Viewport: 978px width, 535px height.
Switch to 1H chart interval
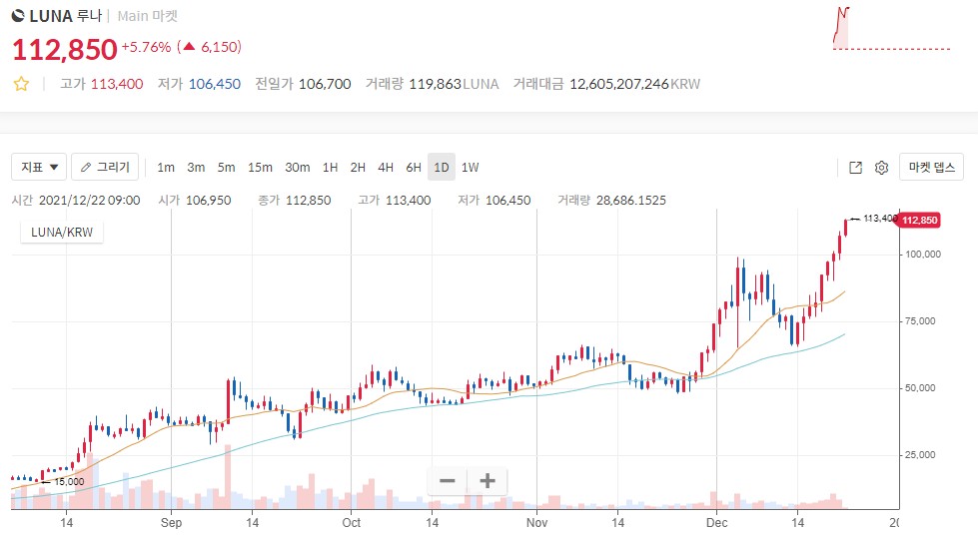330,168
